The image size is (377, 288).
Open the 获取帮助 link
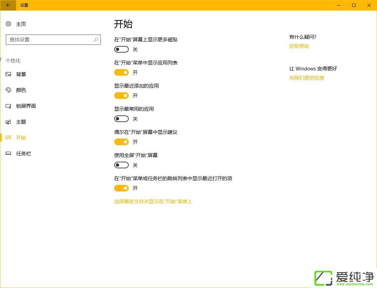[299, 46]
